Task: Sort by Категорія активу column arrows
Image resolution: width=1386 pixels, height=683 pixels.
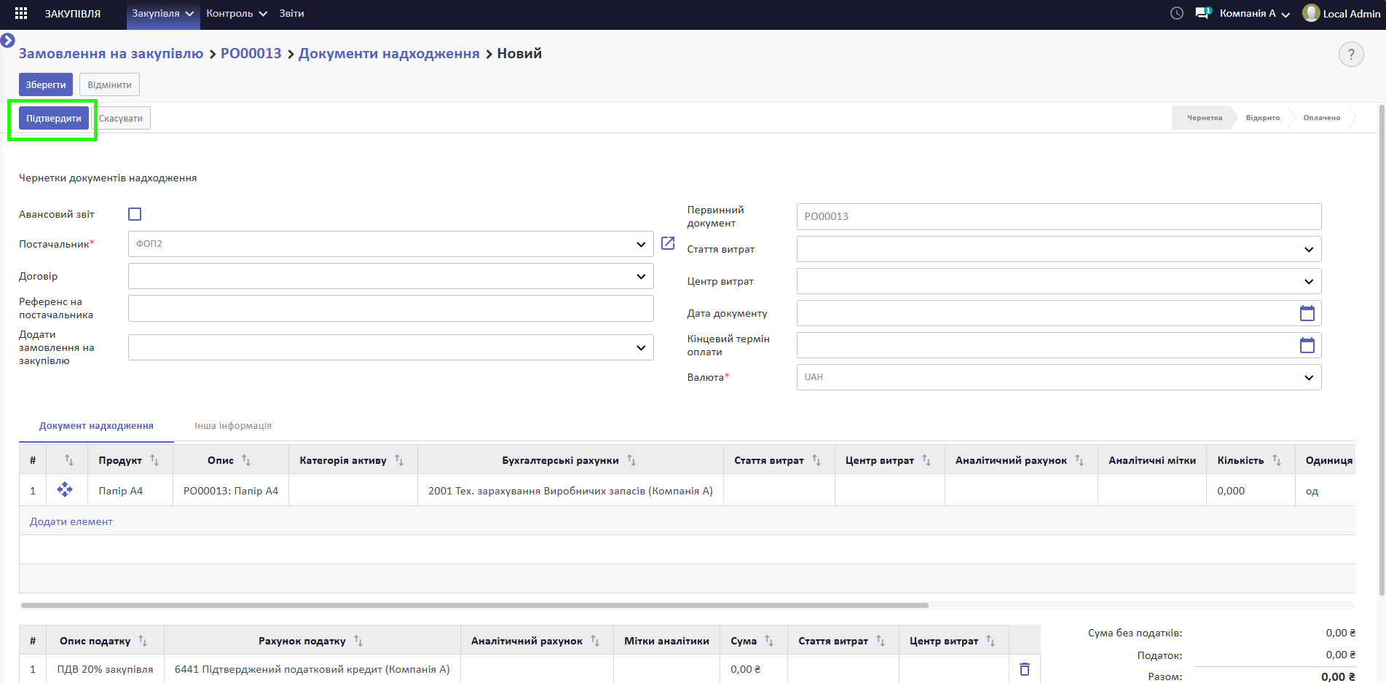Action: [x=399, y=460]
